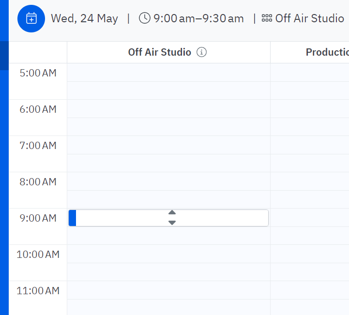
Task: Click the blue left edge of the booking block
Action: point(73,218)
